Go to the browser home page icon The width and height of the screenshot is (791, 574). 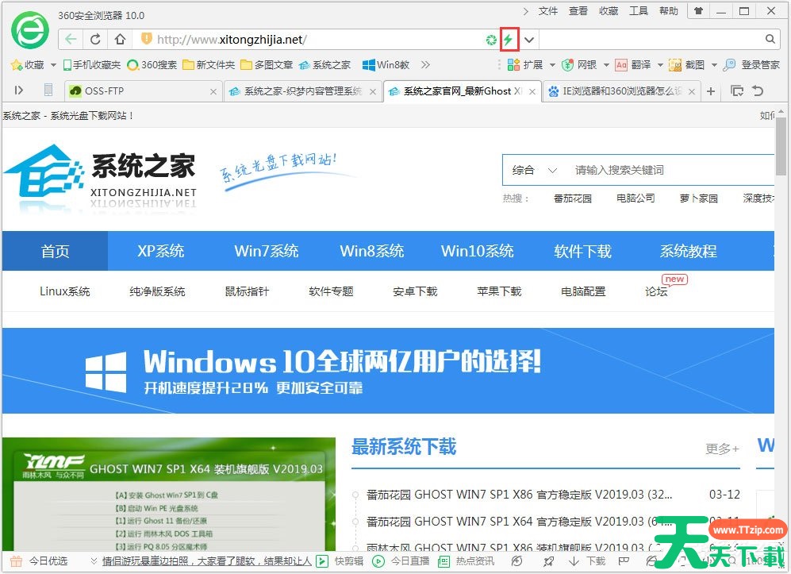coord(119,40)
